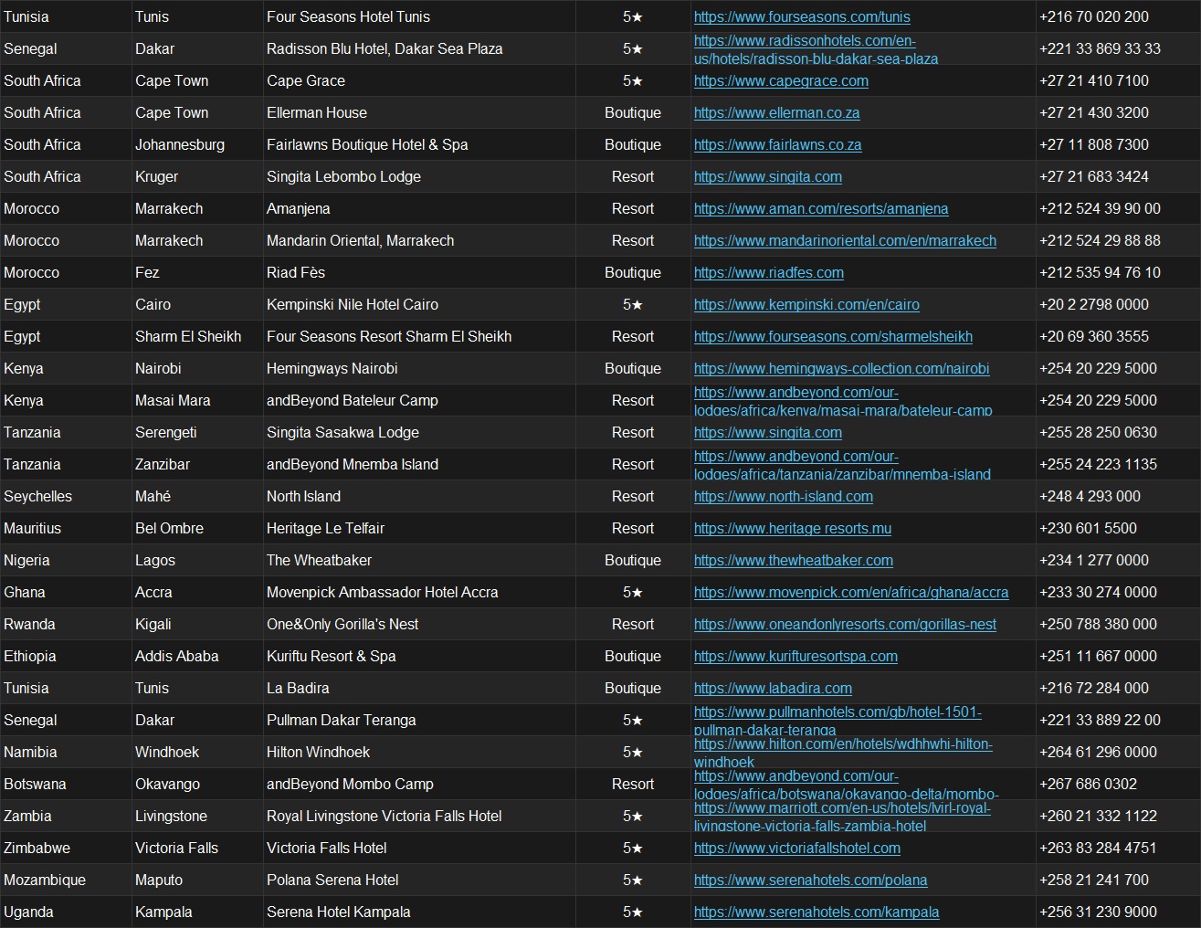Click the "Ghana" country cell
The image size is (1201, 928).
point(66,592)
